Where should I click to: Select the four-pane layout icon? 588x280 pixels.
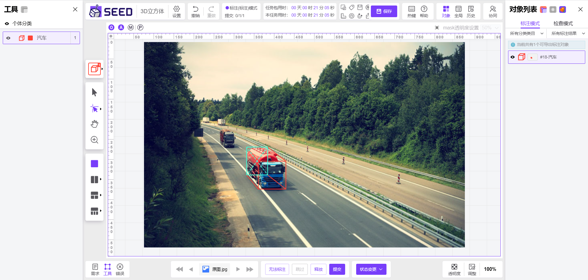pyautogui.click(x=94, y=211)
